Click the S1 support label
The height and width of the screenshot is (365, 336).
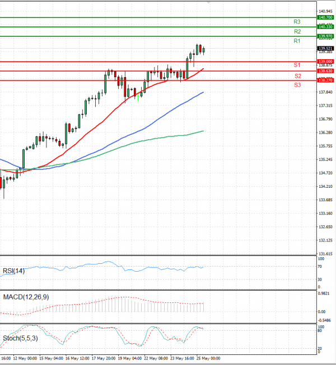point(297,65)
